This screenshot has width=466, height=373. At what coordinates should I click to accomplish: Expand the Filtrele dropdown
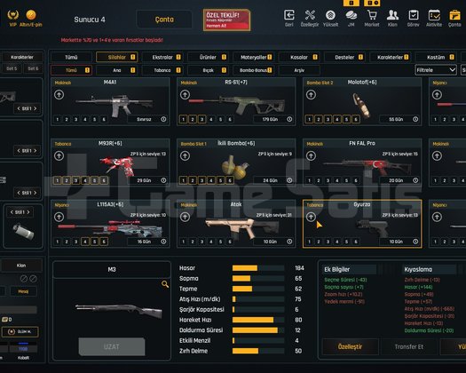(436, 70)
